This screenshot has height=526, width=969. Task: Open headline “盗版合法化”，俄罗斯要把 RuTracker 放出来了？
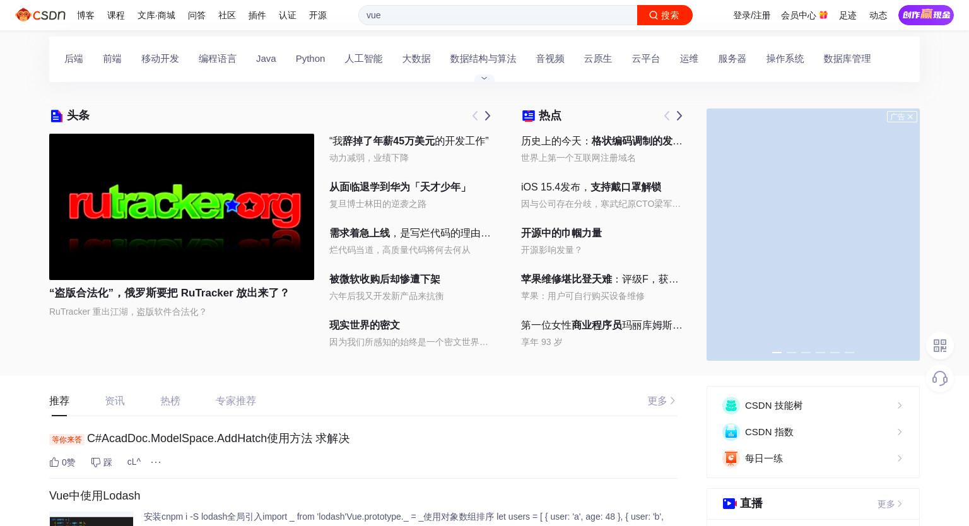coord(169,293)
